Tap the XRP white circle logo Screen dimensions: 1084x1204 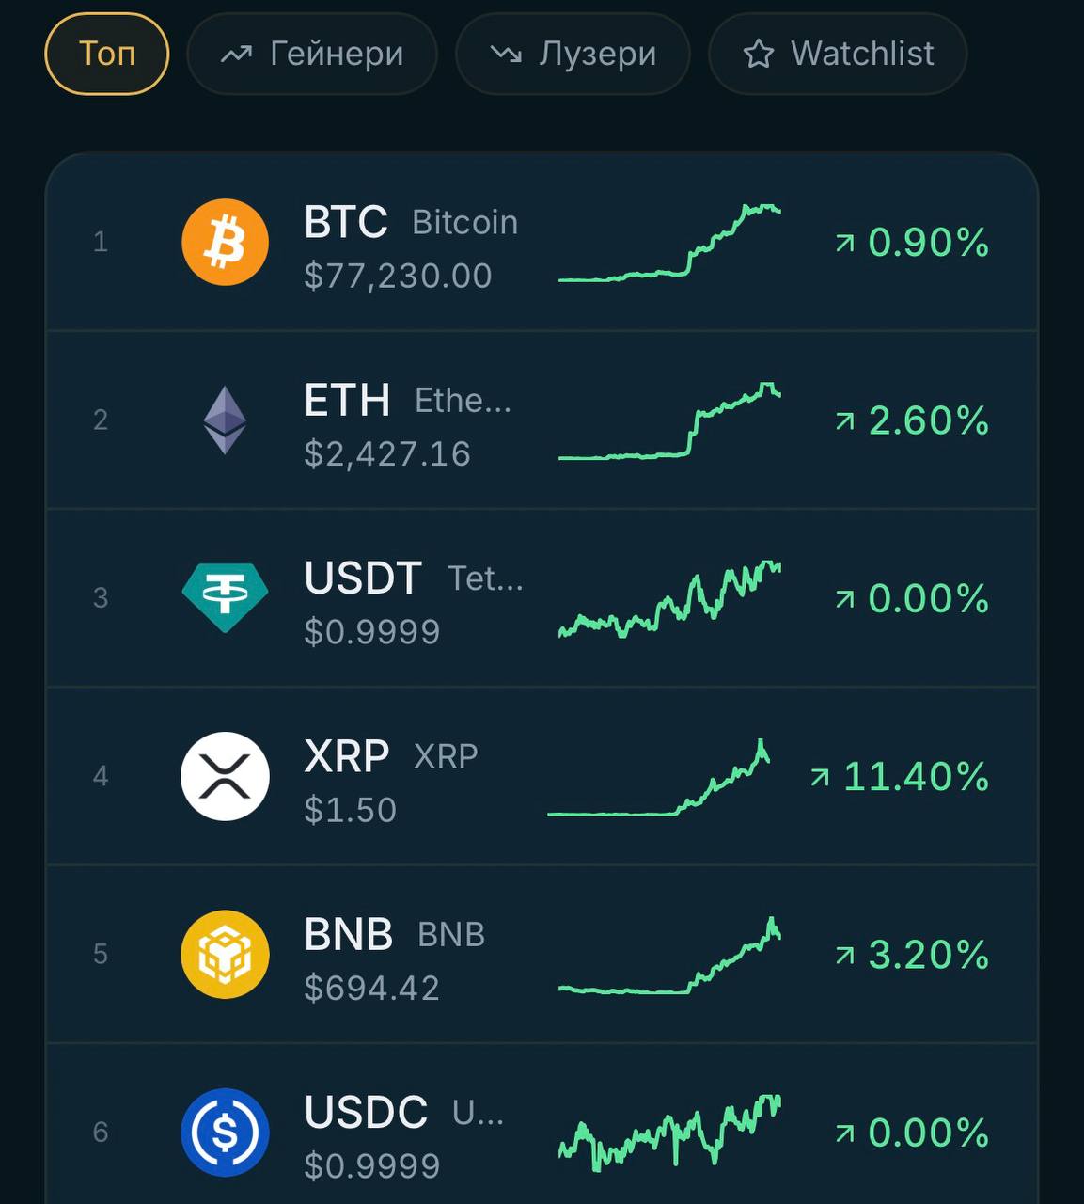click(225, 776)
